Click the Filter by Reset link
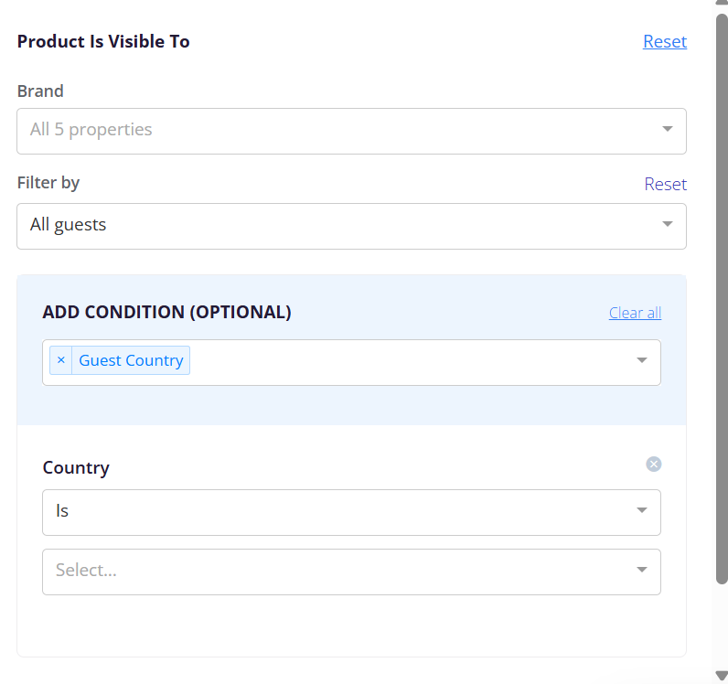728x684 pixels. (665, 184)
